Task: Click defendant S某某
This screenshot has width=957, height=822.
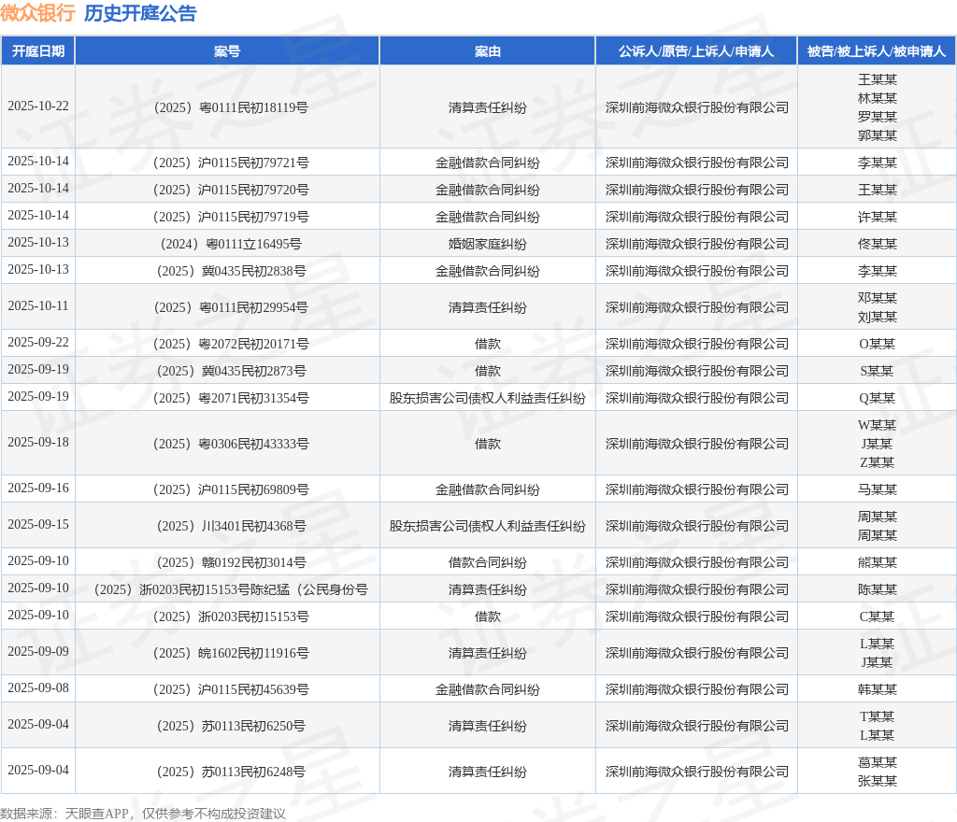Action: [x=877, y=371]
